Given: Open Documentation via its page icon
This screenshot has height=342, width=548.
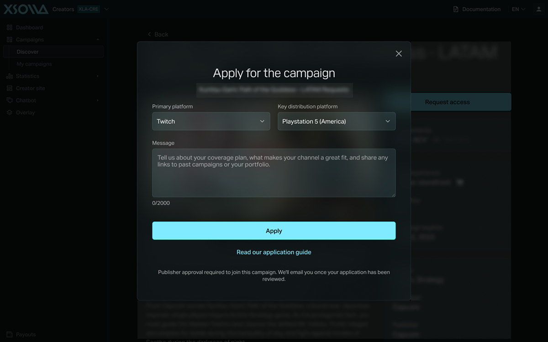Looking at the screenshot, I should coord(456,9).
